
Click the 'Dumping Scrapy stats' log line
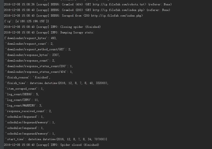click(x=49, y=33)
